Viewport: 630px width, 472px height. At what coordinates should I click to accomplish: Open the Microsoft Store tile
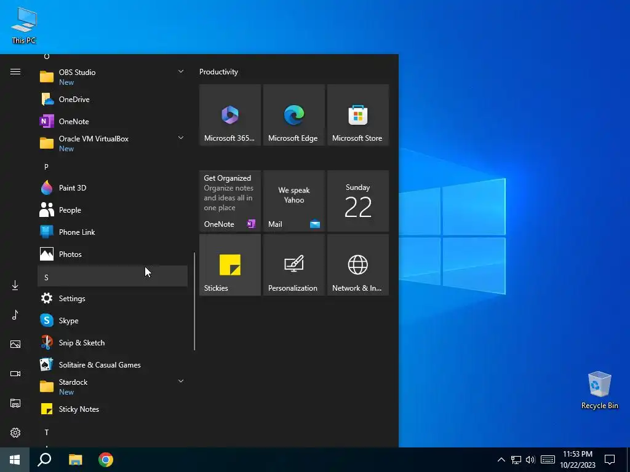(x=358, y=115)
